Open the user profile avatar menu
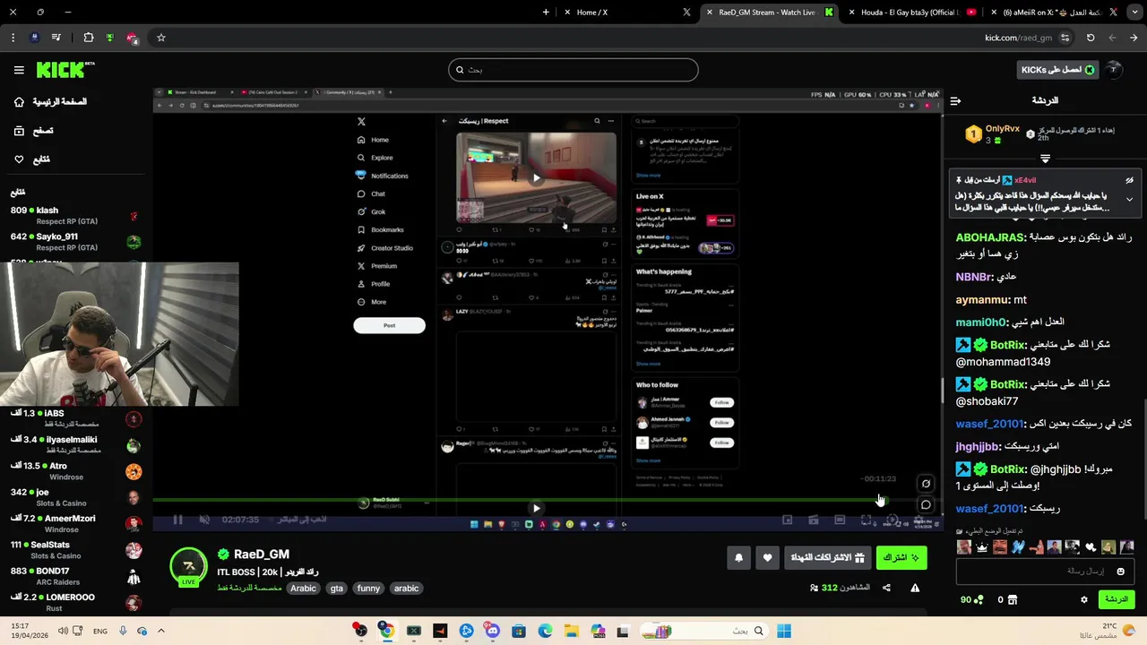 coord(1114,70)
